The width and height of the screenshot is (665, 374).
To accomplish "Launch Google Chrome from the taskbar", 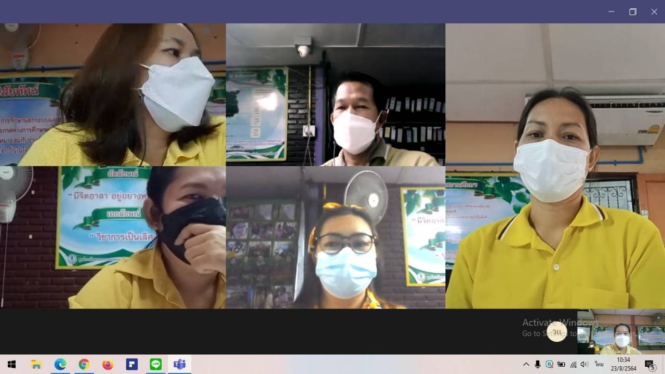I will tap(84, 365).
